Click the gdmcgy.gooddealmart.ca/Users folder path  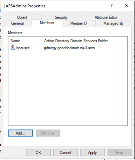[x=69, y=48]
